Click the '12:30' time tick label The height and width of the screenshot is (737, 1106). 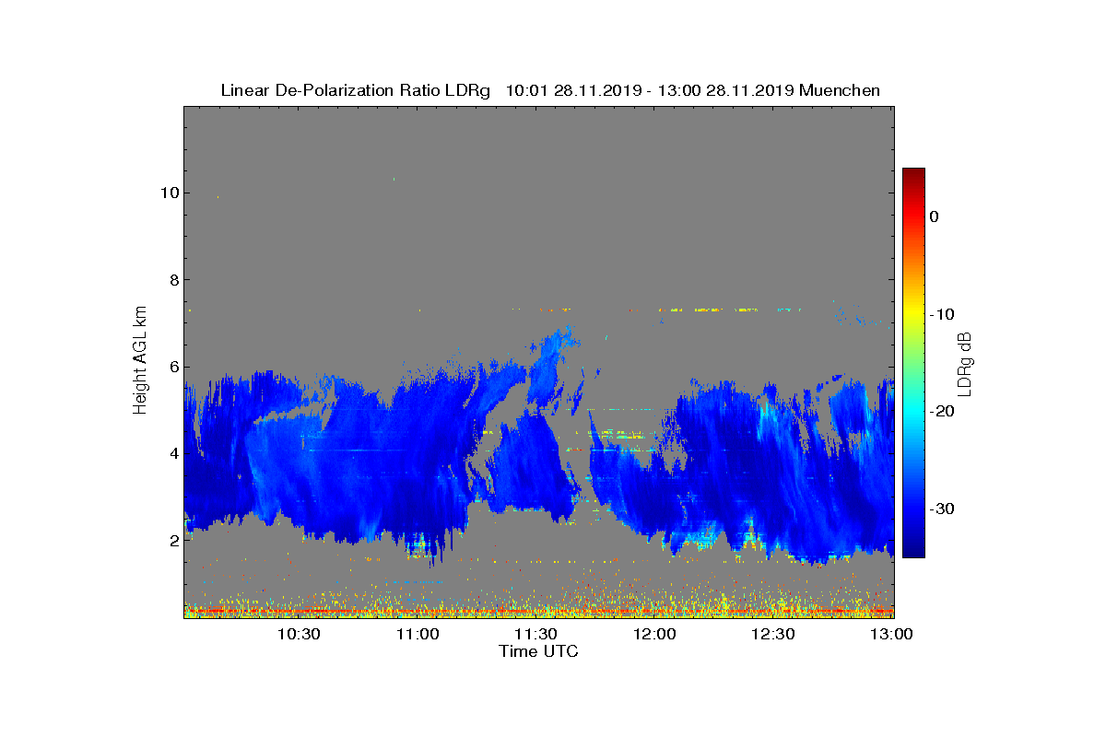click(773, 634)
